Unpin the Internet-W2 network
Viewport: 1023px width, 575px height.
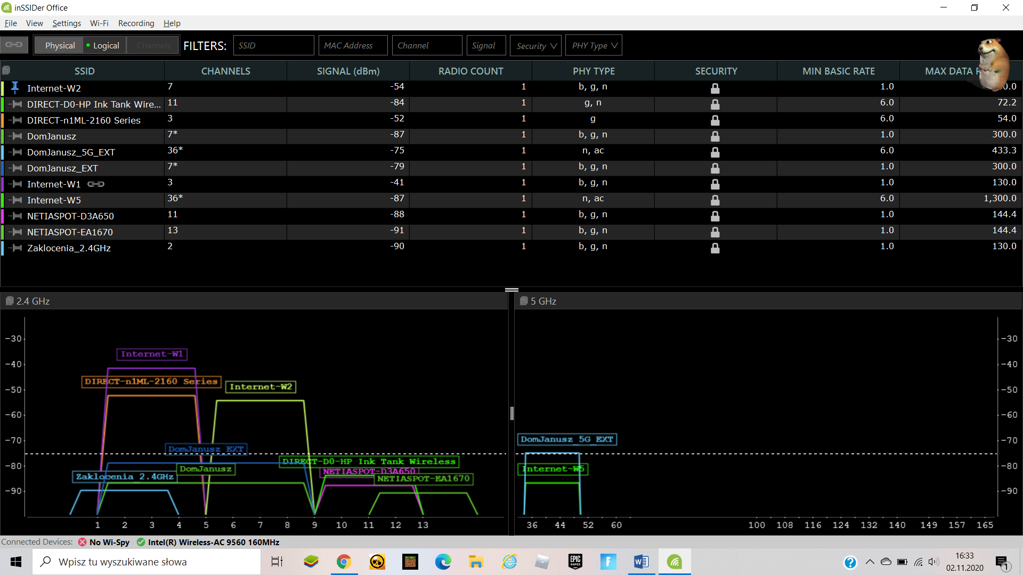pos(15,88)
